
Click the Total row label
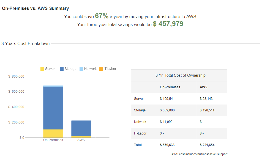click(x=138, y=145)
